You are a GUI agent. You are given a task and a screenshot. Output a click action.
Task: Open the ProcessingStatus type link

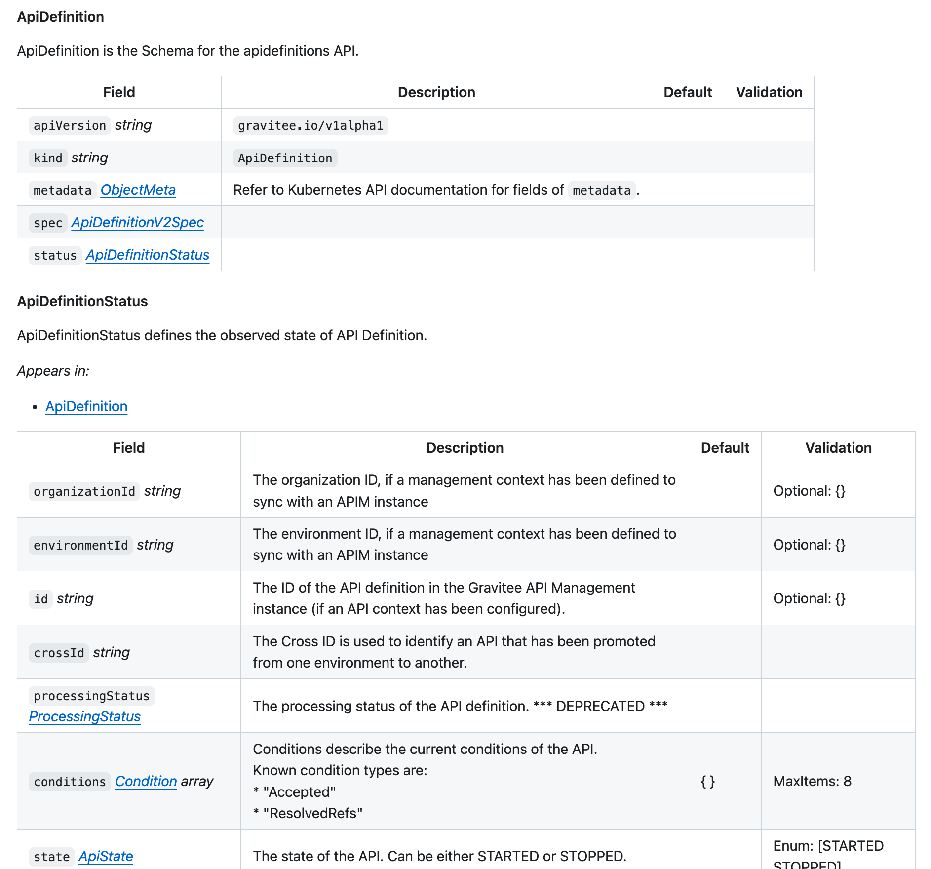84,716
